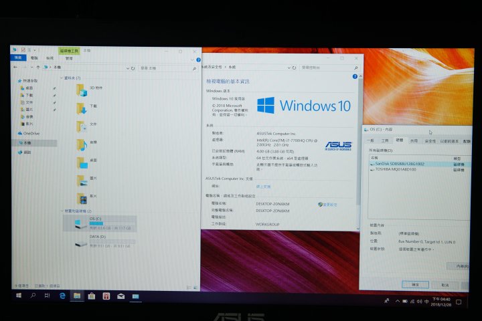The height and width of the screenshot is (321, 482).
Task: Open the Windows Start menu
Action: [x=19, y=296]
